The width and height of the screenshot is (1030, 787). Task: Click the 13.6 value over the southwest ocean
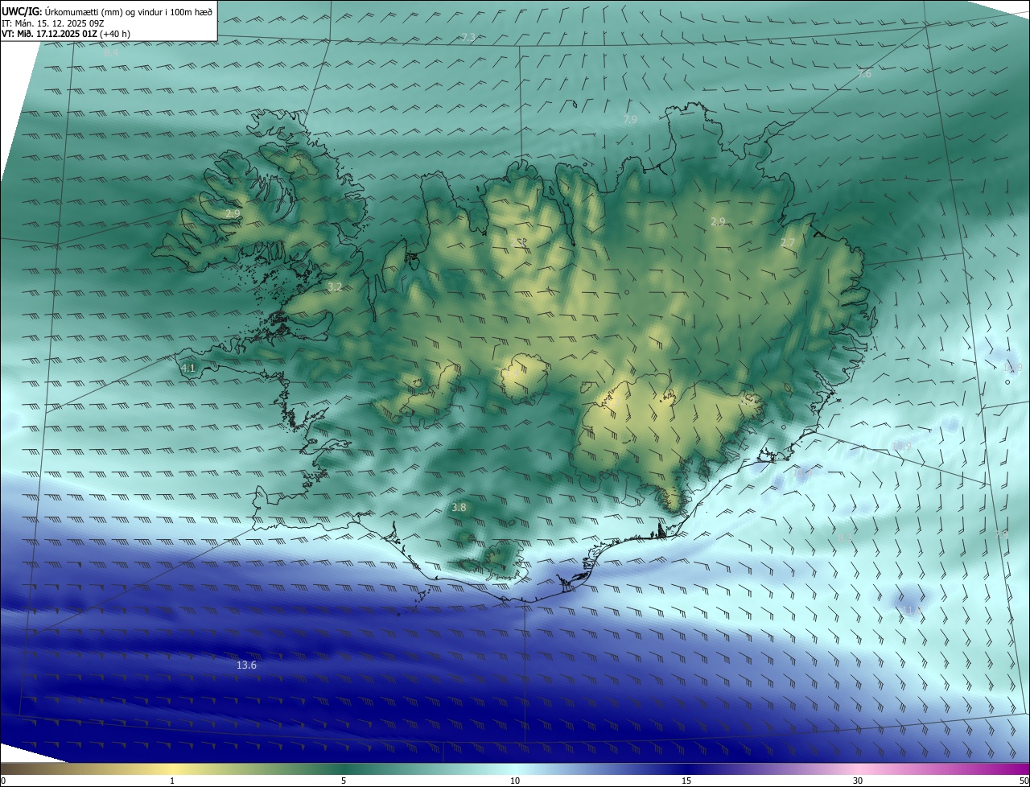click(x=246, y=665)
